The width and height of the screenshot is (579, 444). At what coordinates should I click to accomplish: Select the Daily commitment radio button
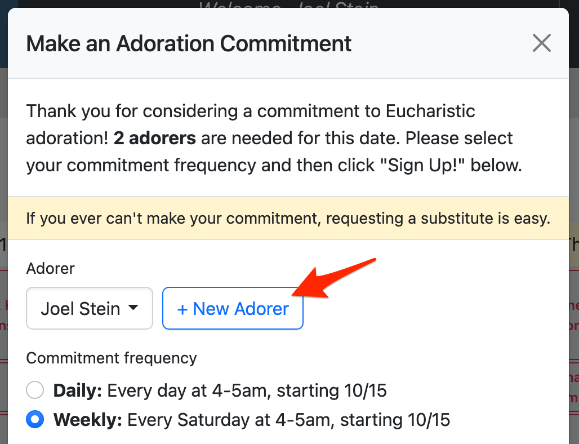35,390
